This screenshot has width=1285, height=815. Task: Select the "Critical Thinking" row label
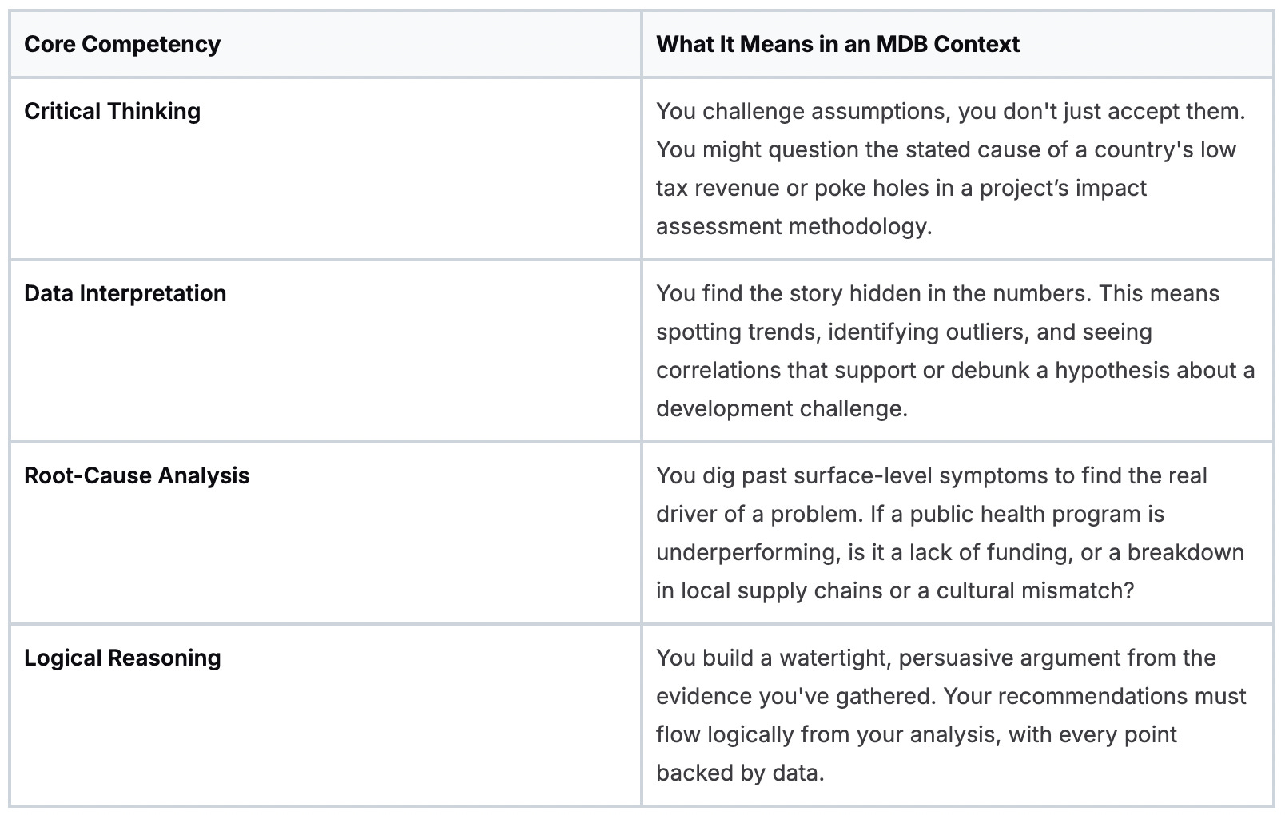(112, 111)
